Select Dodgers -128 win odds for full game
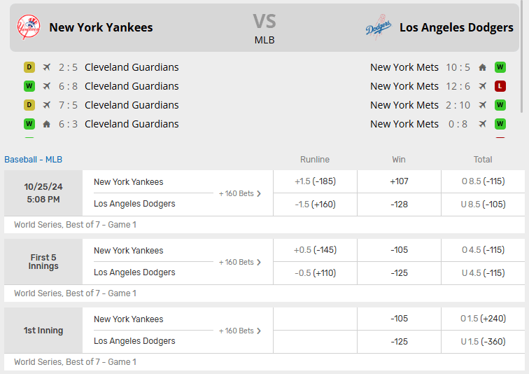 (399, 204)
